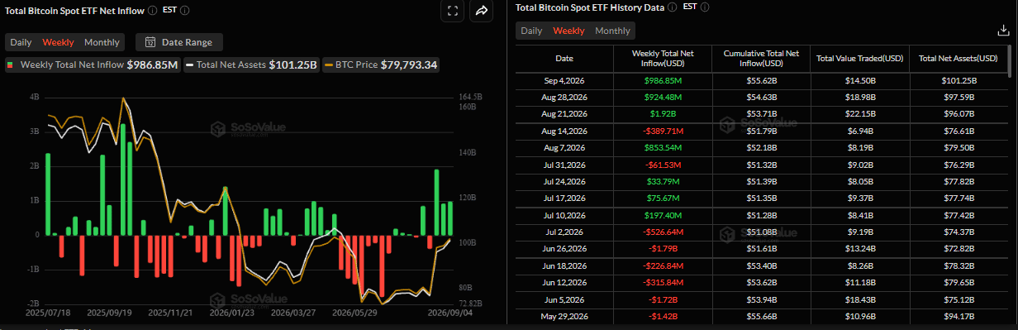
Task: Click the $853.54M inflow value
Action: (x=663, y=147)
